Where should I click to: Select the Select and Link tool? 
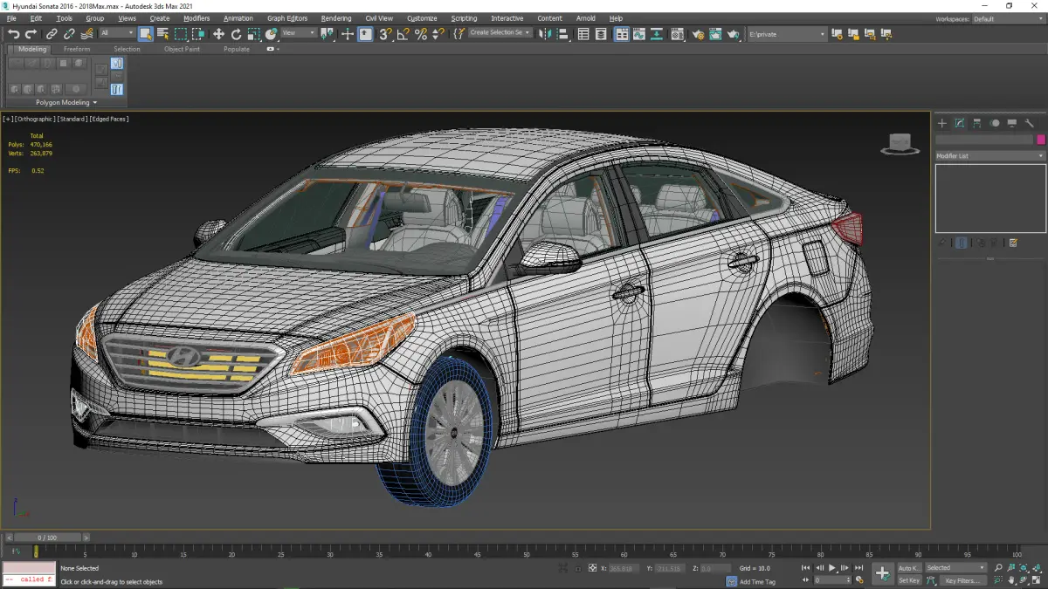click(52, 34)
